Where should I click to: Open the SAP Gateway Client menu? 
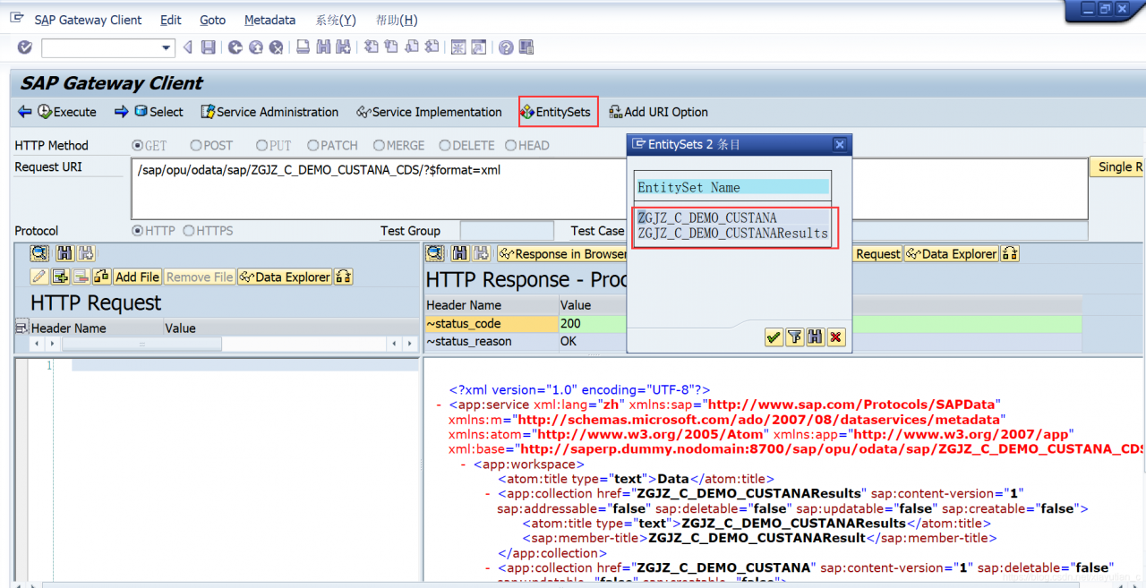(88, 20)
